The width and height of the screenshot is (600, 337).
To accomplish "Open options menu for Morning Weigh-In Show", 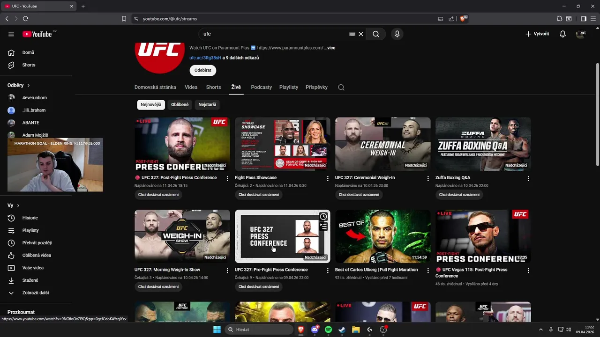I will pyautogui.click(x=227, y=271).
